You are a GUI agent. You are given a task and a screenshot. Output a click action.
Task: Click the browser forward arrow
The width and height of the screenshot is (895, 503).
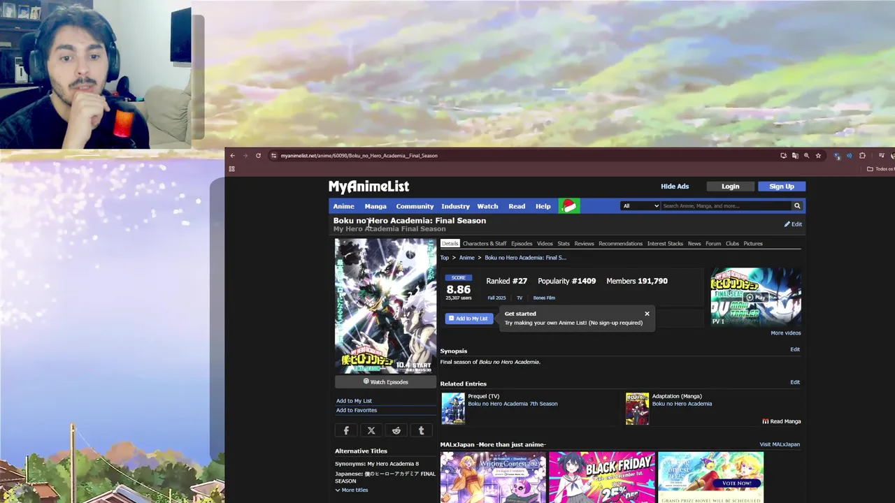click(x=245, y=156)
